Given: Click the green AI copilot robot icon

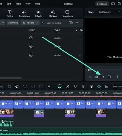Looking at the screenshot, I should (x=60, y=86).
